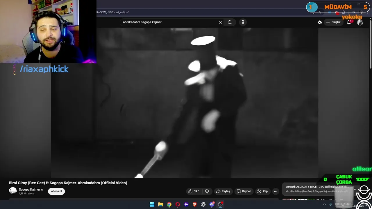Click the Oluştur create button
The image size is (372, 209).
(x=333, y=22)
